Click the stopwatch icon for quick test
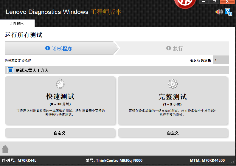Screen dimensions: 236x166 (60, 83)
